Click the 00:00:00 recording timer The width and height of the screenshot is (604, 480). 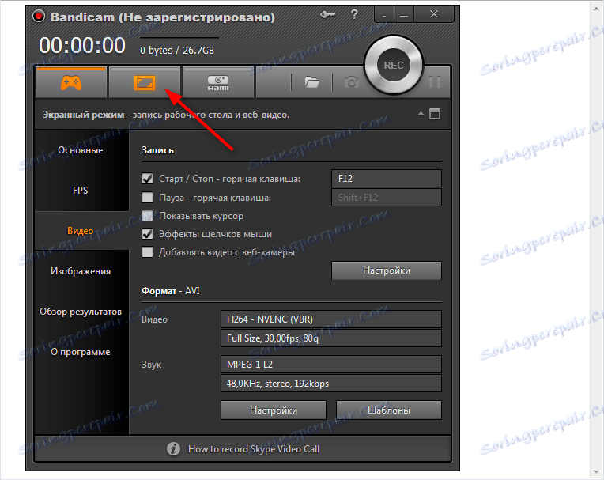point(82,45)
